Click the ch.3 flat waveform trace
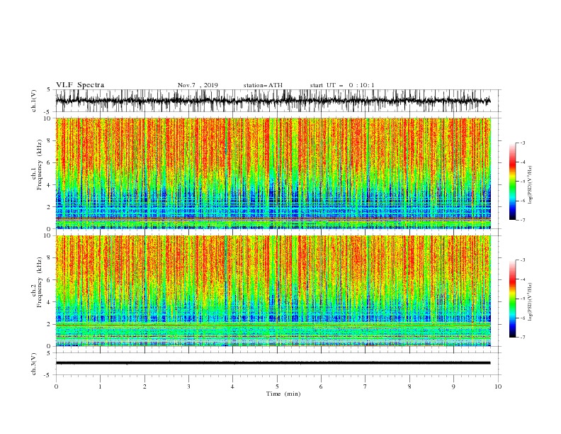 click(x=273, y=363)
